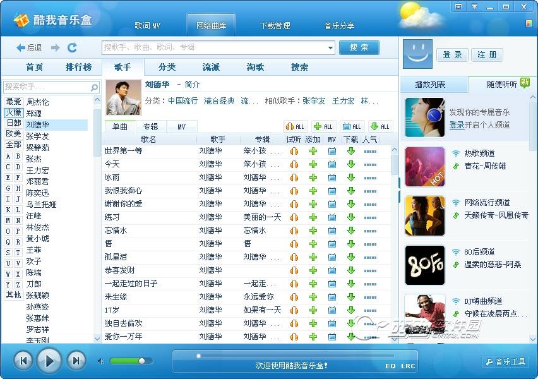Preview the song 孤星泪

click(x=294, y=258)
